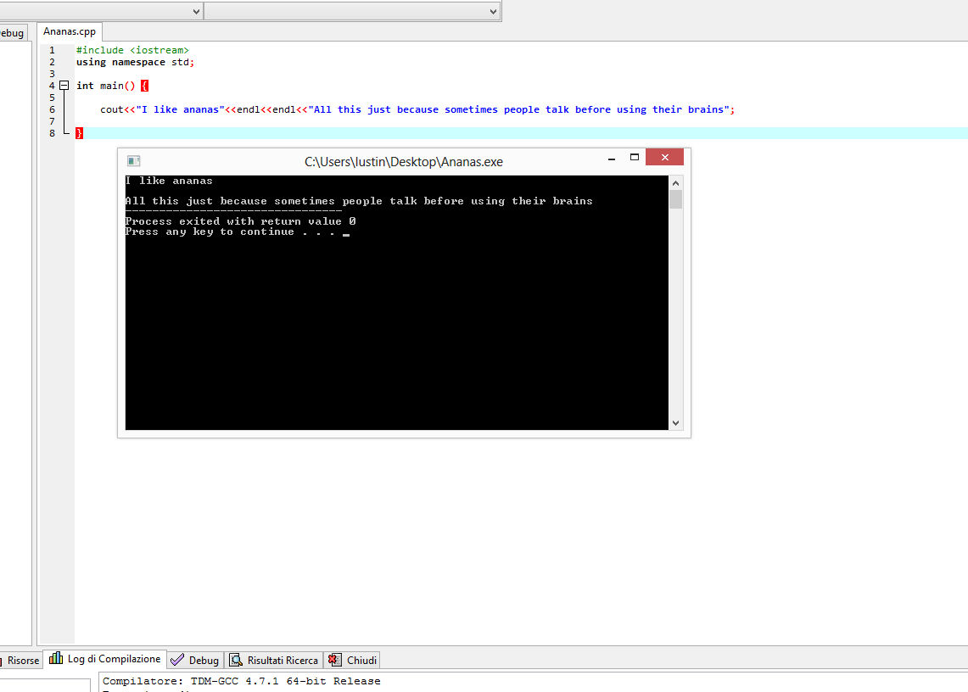Open the Risorse bottom tab
The image size is (968, 692).
(x=23, y=661)
